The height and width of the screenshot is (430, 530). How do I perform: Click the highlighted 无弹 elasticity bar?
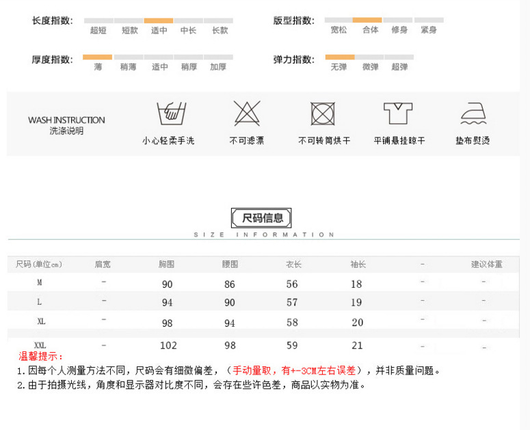click(340, 57)
